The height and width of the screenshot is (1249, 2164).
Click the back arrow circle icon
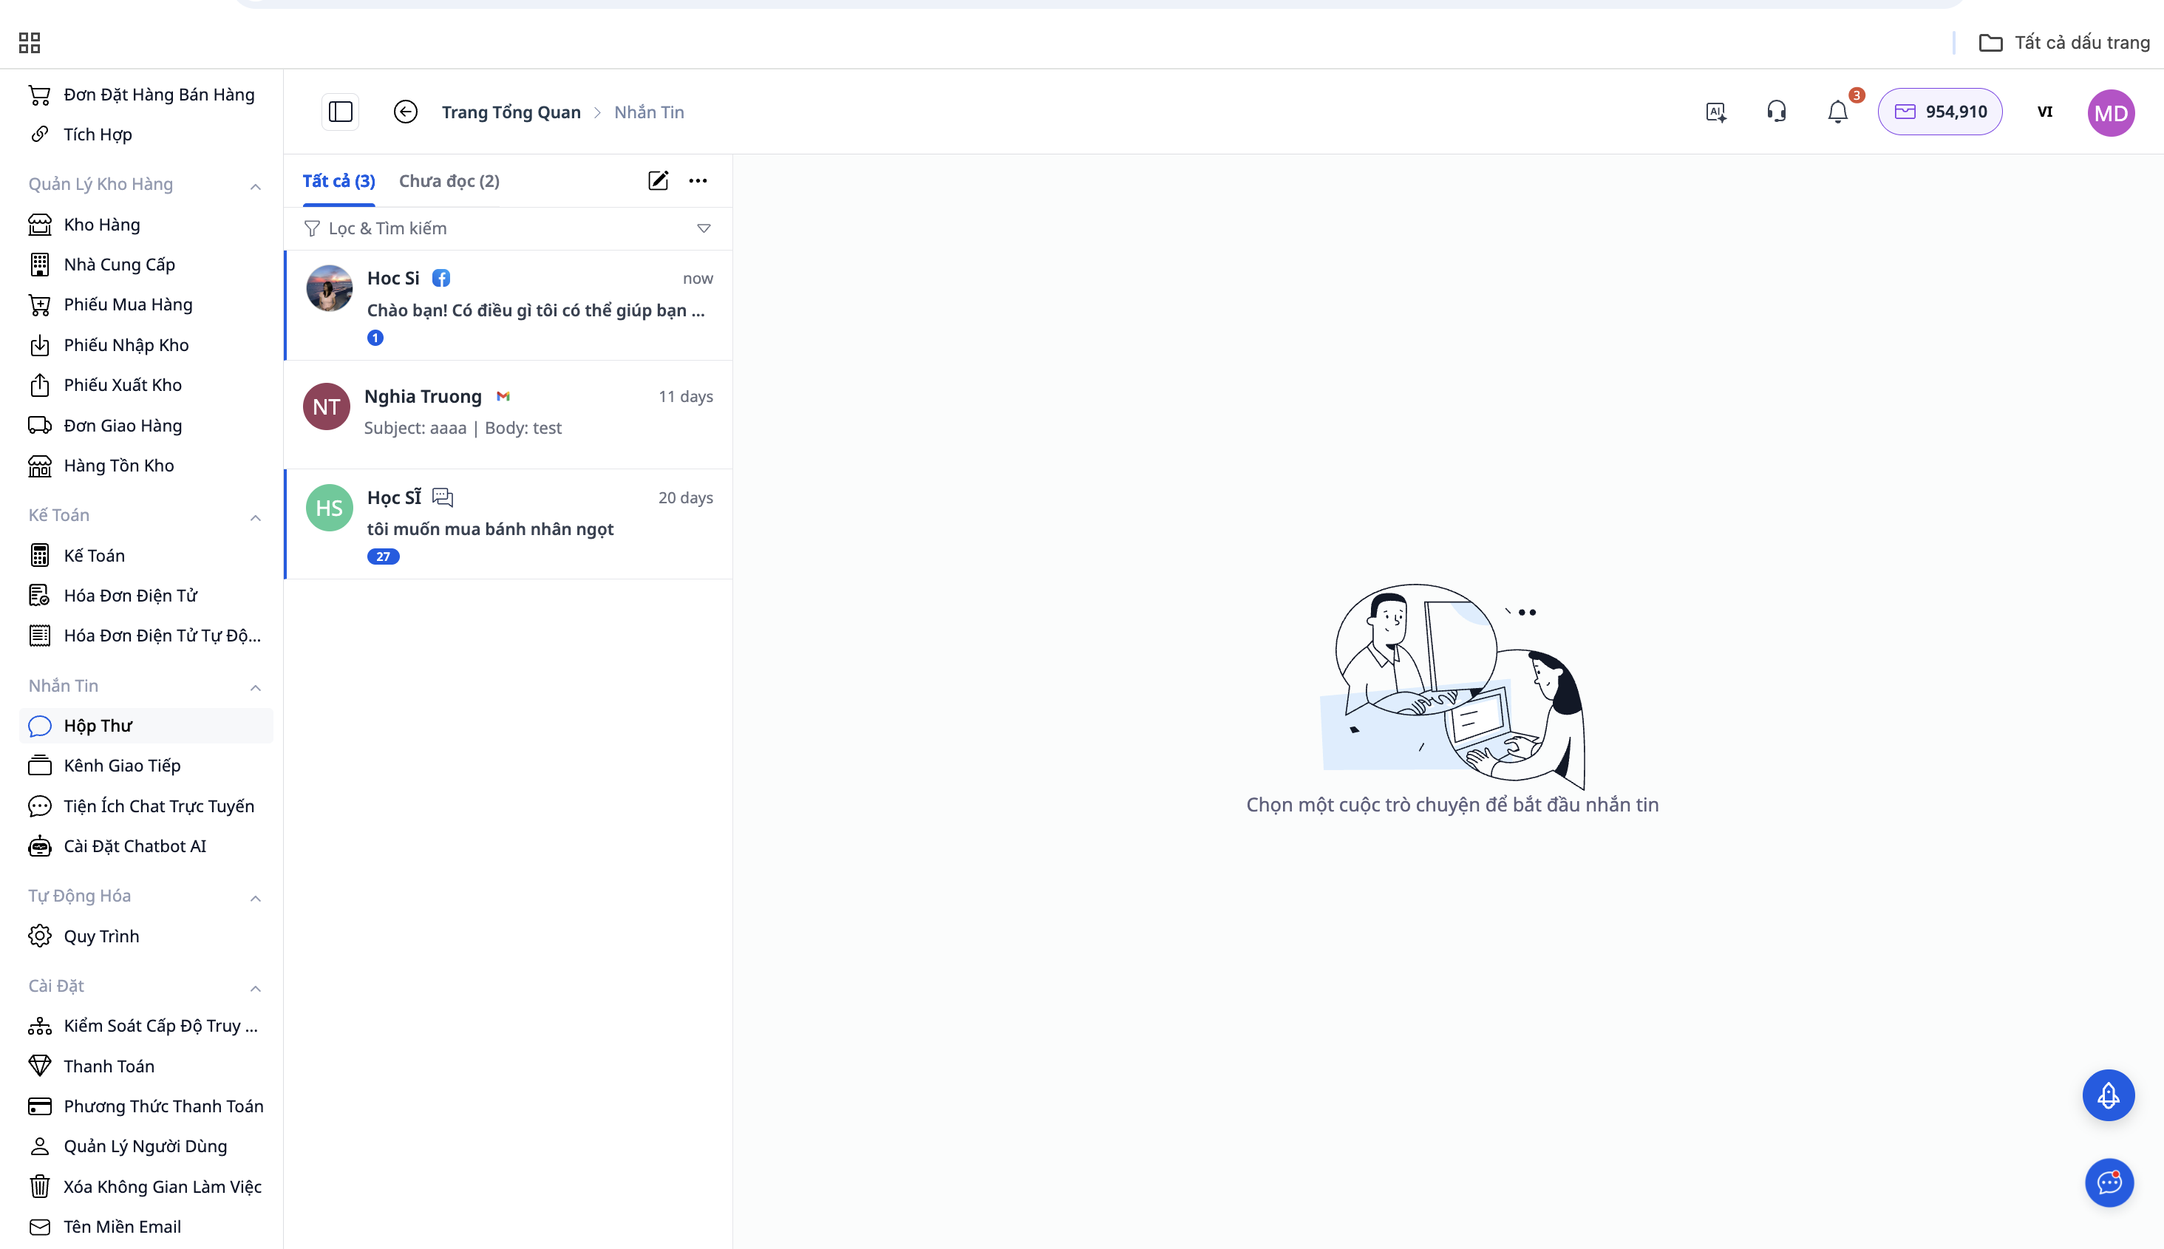(x=406, y=112)
